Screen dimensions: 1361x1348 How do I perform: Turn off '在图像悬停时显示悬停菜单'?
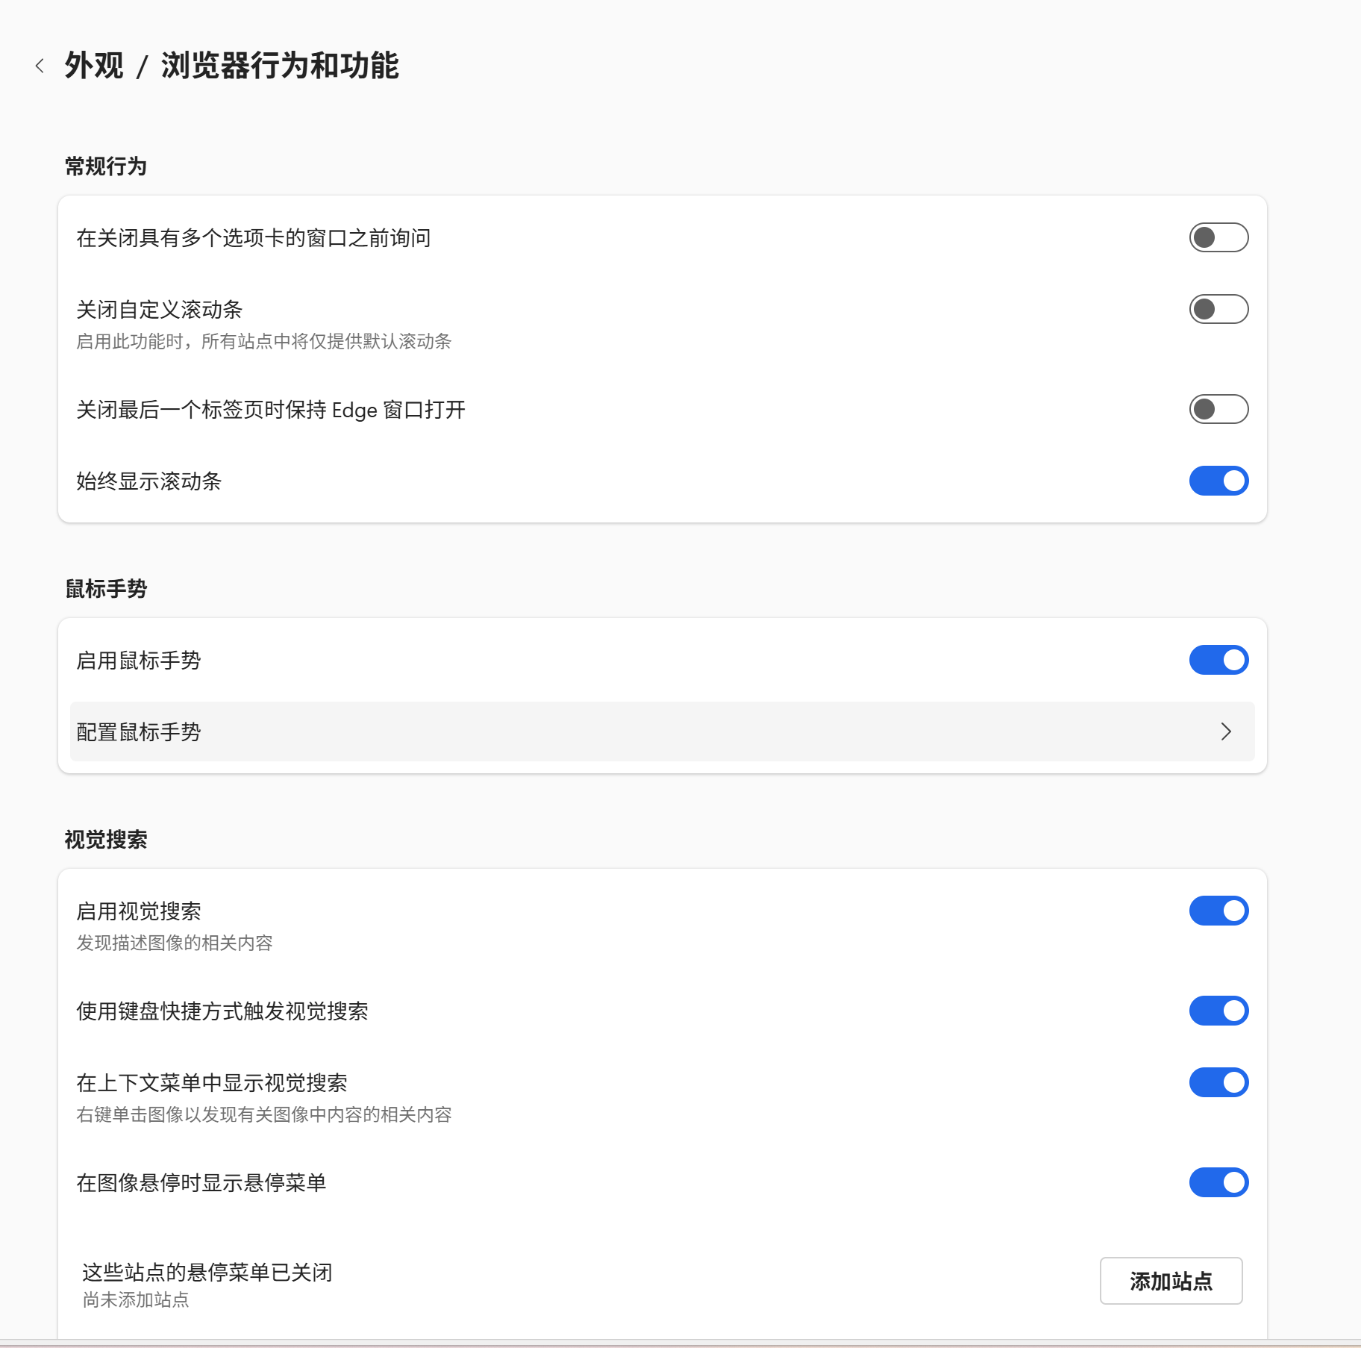(x=1218, y=1182)
